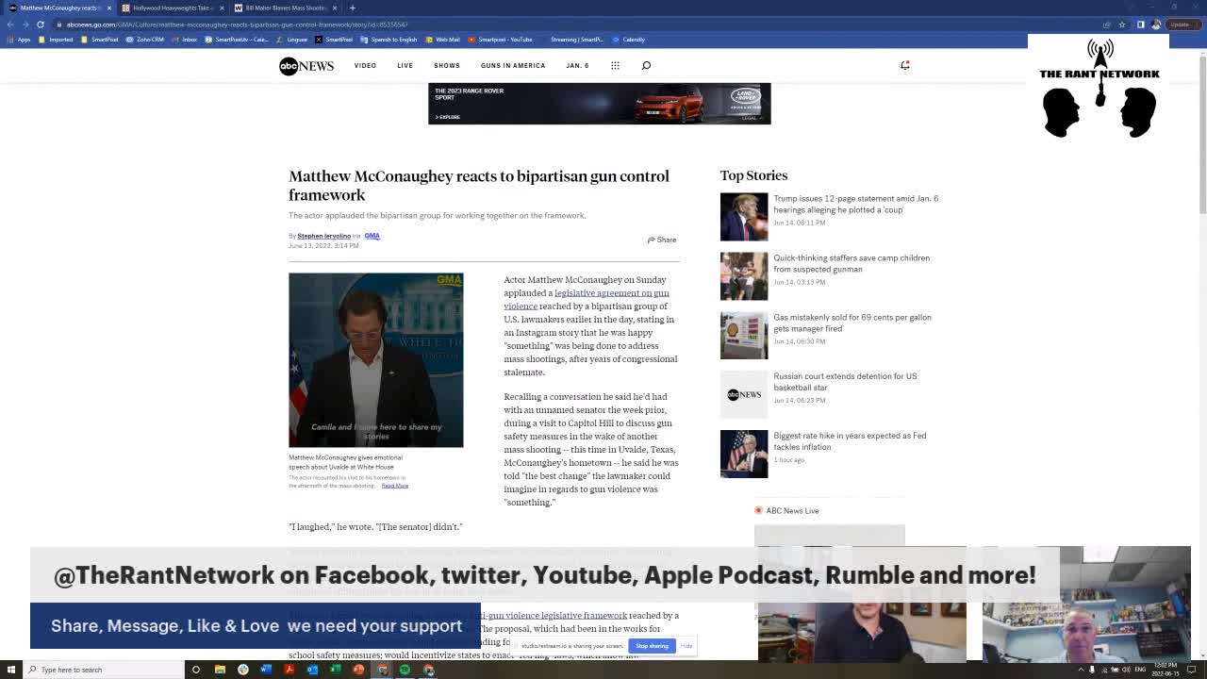Follow legislative agreement on gun violence link

[x=587, y=299]
